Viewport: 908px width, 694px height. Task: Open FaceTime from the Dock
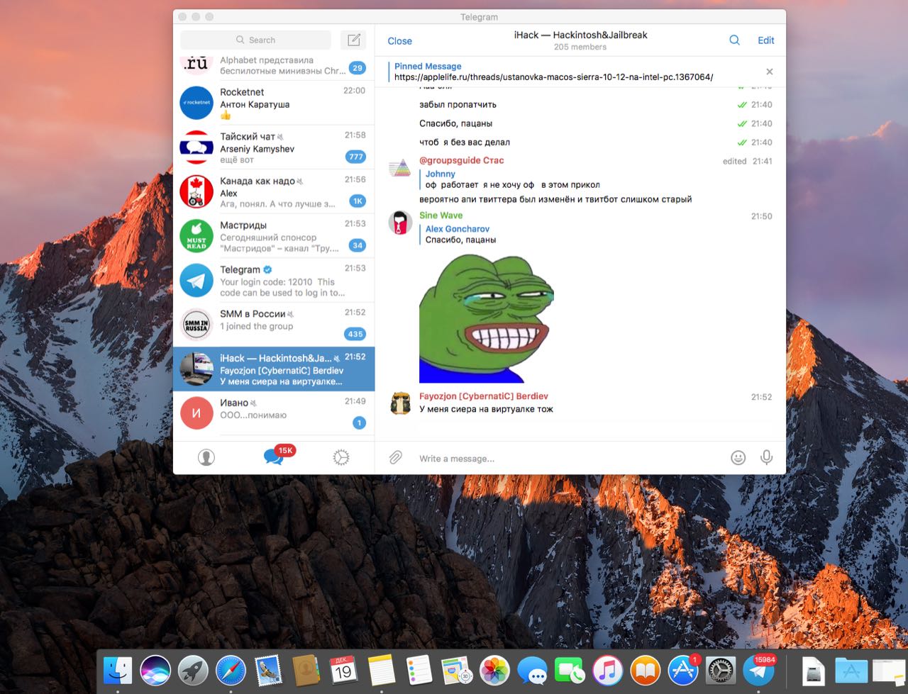pos(570,670)
